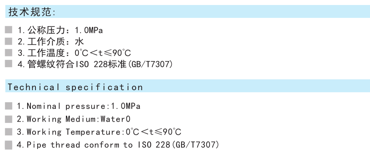Click the English Working Temperature line
370x167 pixels.
(99, 132)
